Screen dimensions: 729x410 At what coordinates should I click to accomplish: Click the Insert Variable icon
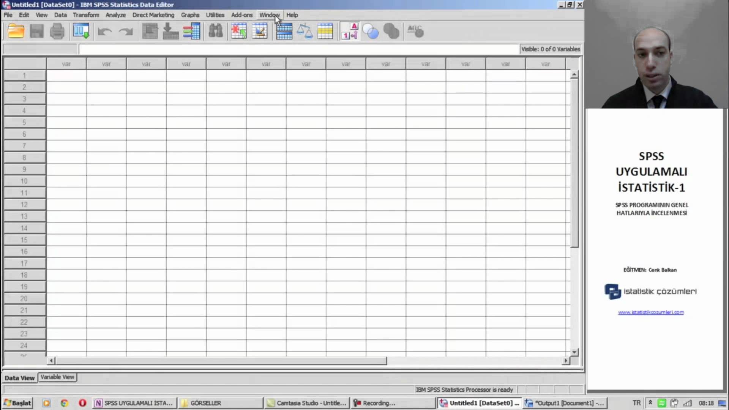point(260,31)
